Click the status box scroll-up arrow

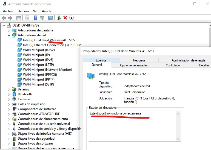[x=178, y=114]
